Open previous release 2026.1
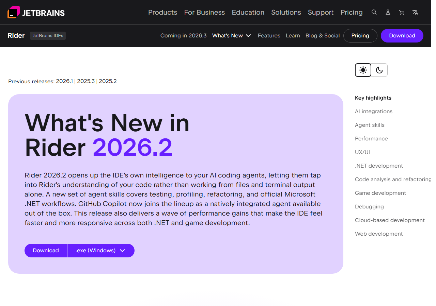 pyautogui.click(x=64, y=81)
